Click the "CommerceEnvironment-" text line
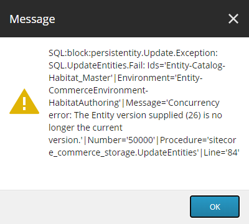 (x=98, y=90)
